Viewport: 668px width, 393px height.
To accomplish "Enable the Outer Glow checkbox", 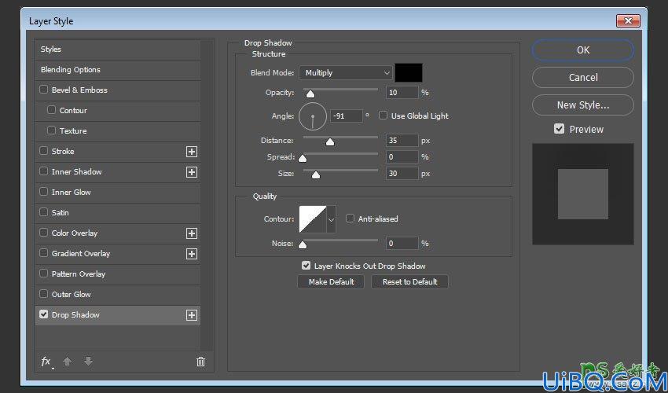I will (43, 294).
